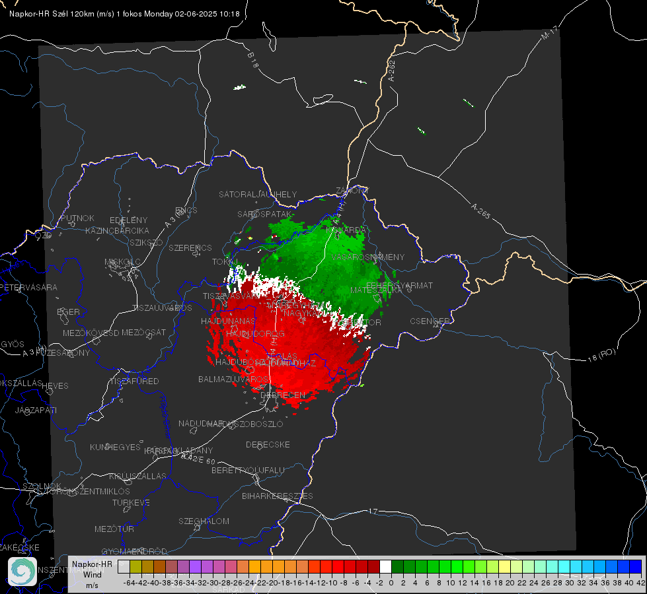Click the SZEGHALOM city label
The image size is (647, 594).
pos(204,521)
